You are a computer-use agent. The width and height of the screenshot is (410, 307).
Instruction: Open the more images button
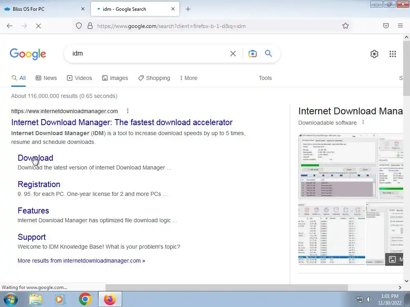click(395, 259)
